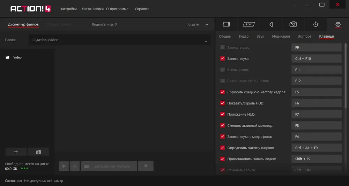Toggle Определить частоту кадров checkbox
Viewport: 349px width, 186px height.
222,148
